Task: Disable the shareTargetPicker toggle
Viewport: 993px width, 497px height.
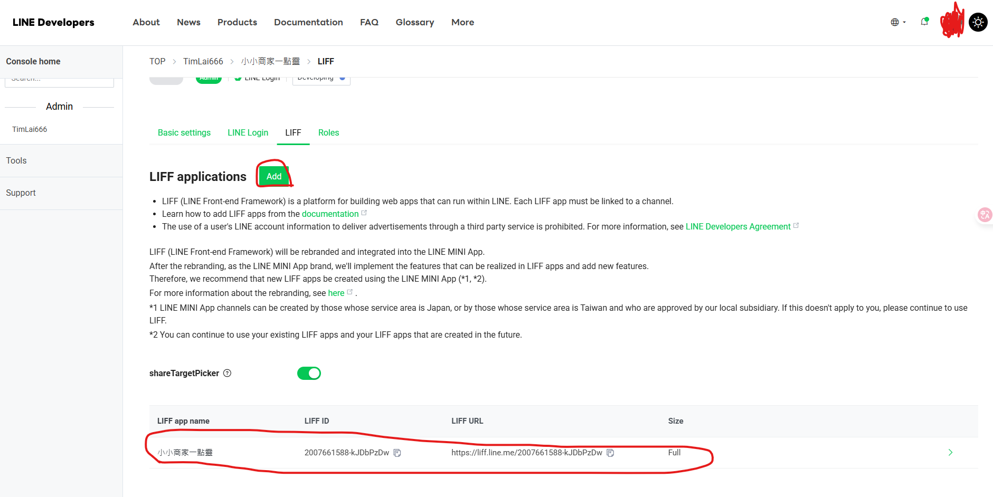Action: [309, 374]
